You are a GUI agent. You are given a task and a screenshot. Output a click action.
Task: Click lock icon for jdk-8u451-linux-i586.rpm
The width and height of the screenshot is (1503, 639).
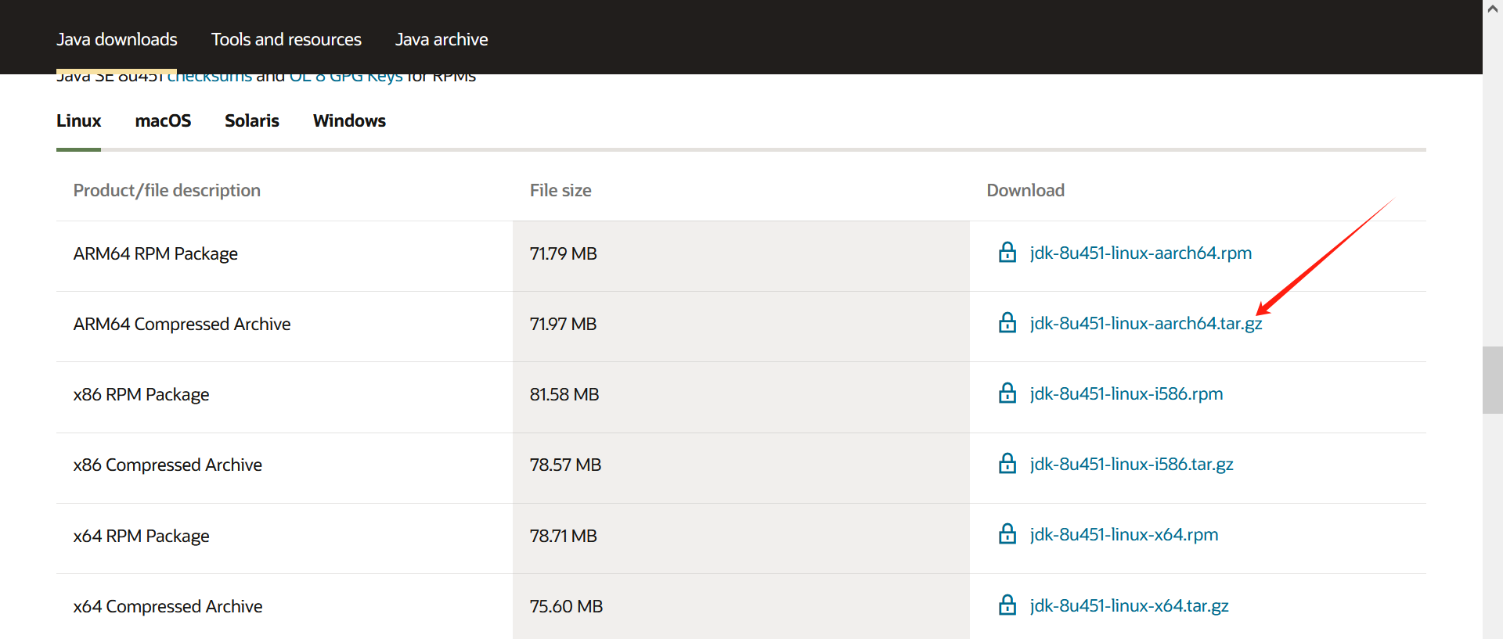(1007, 393)
